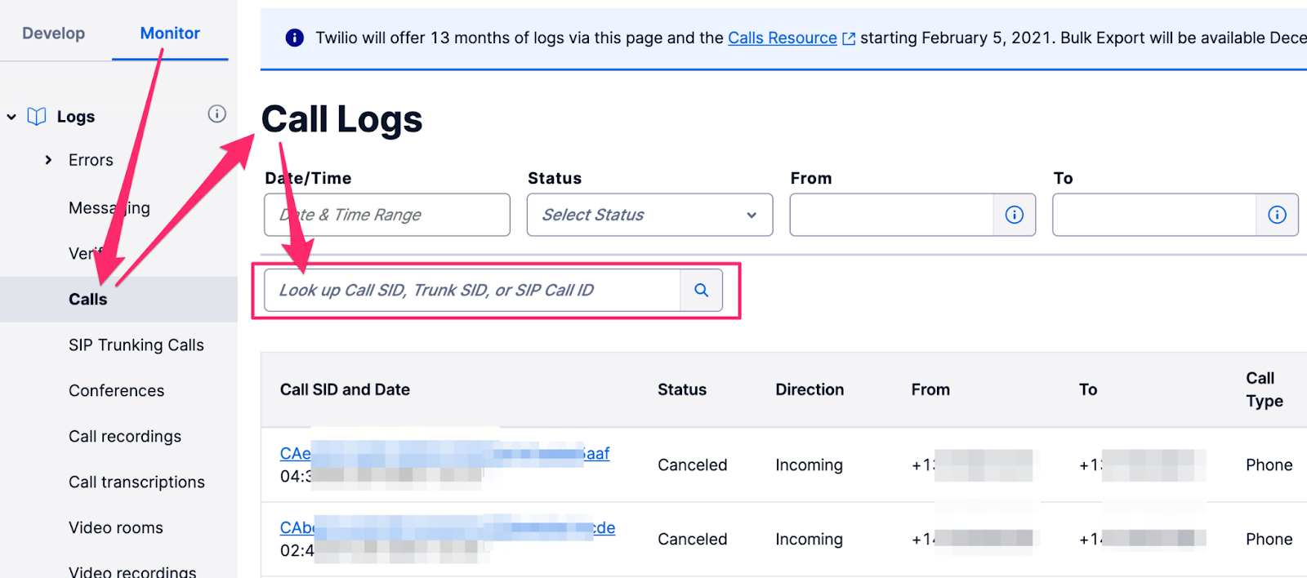Click the search magnifier icon
The image size is (1307, 578).
(x=701, y=290)
